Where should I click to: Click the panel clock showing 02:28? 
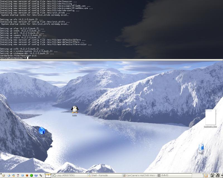point(215,175)
